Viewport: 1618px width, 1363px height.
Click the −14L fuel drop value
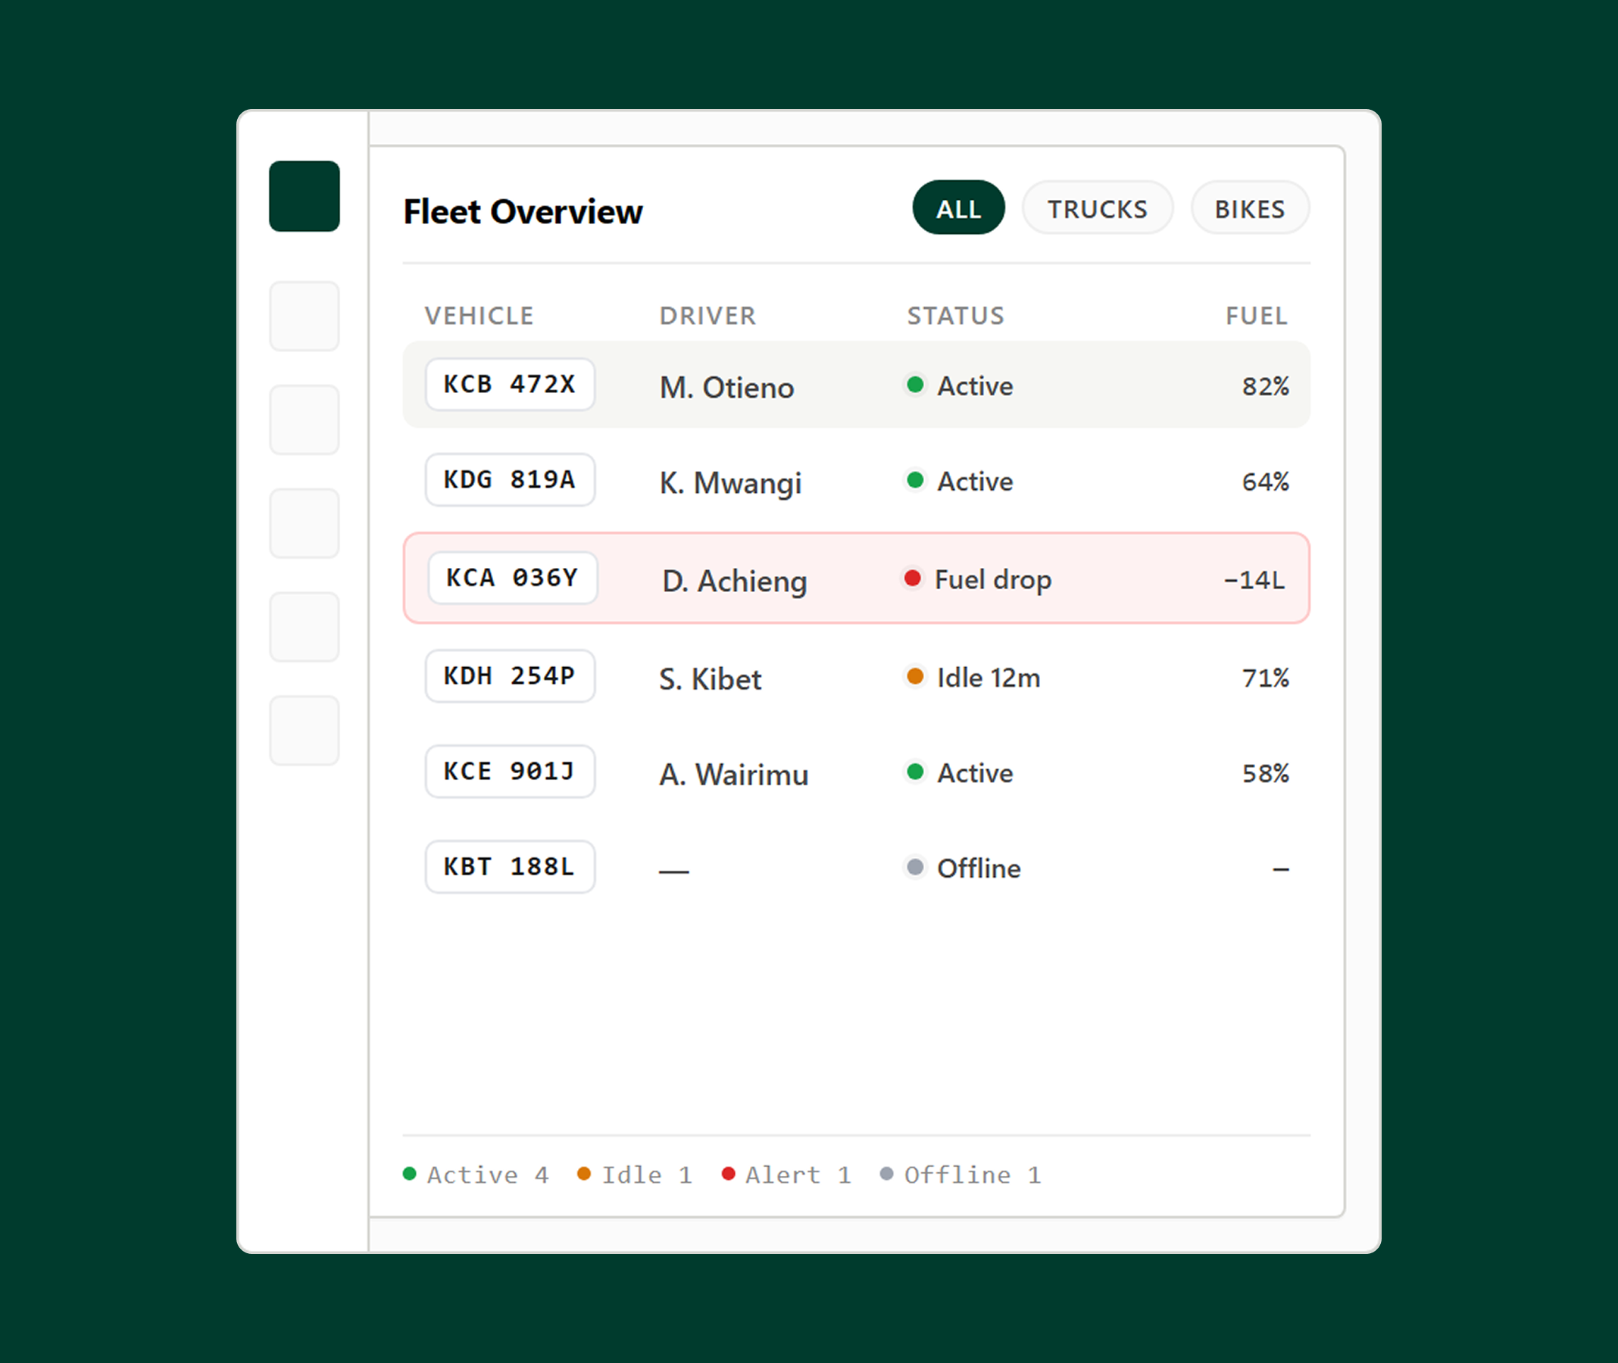point(1254,580)
